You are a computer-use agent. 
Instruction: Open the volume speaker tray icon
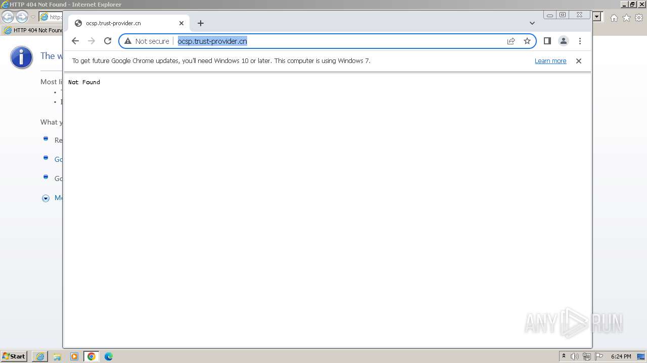click(574, 356)
